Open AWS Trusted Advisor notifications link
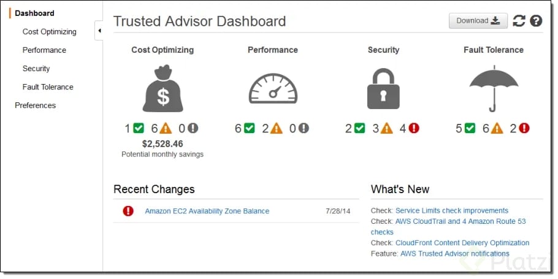Image resolution: width=558 pixels, height=279 pixels. (x=455, y=254)
